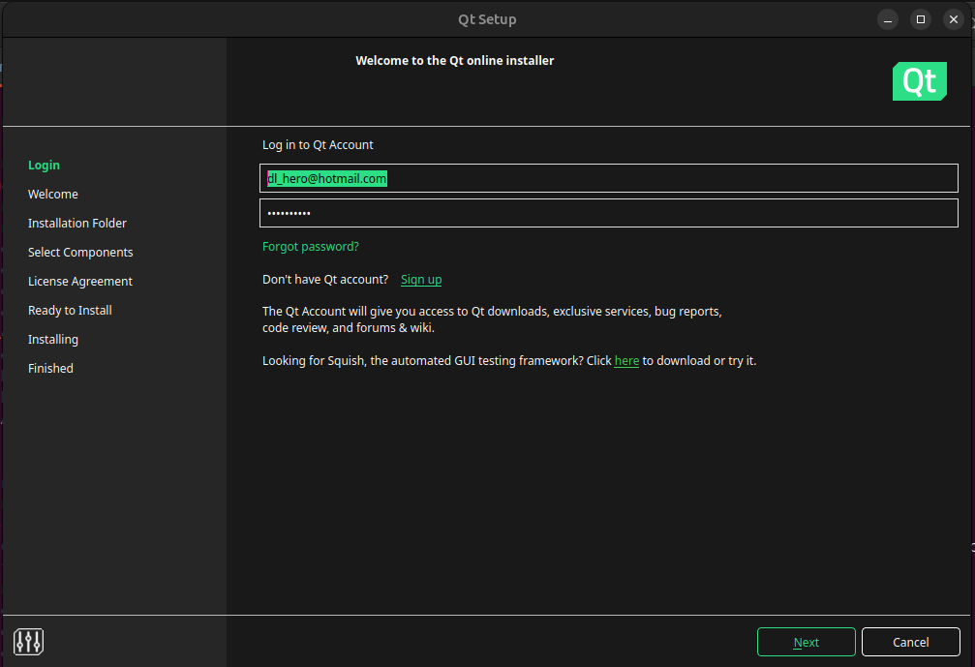Click 'Welcome to the Qt online installer' heading
The height and width of the screenshot is (667, 975).
tap(454, 61)
